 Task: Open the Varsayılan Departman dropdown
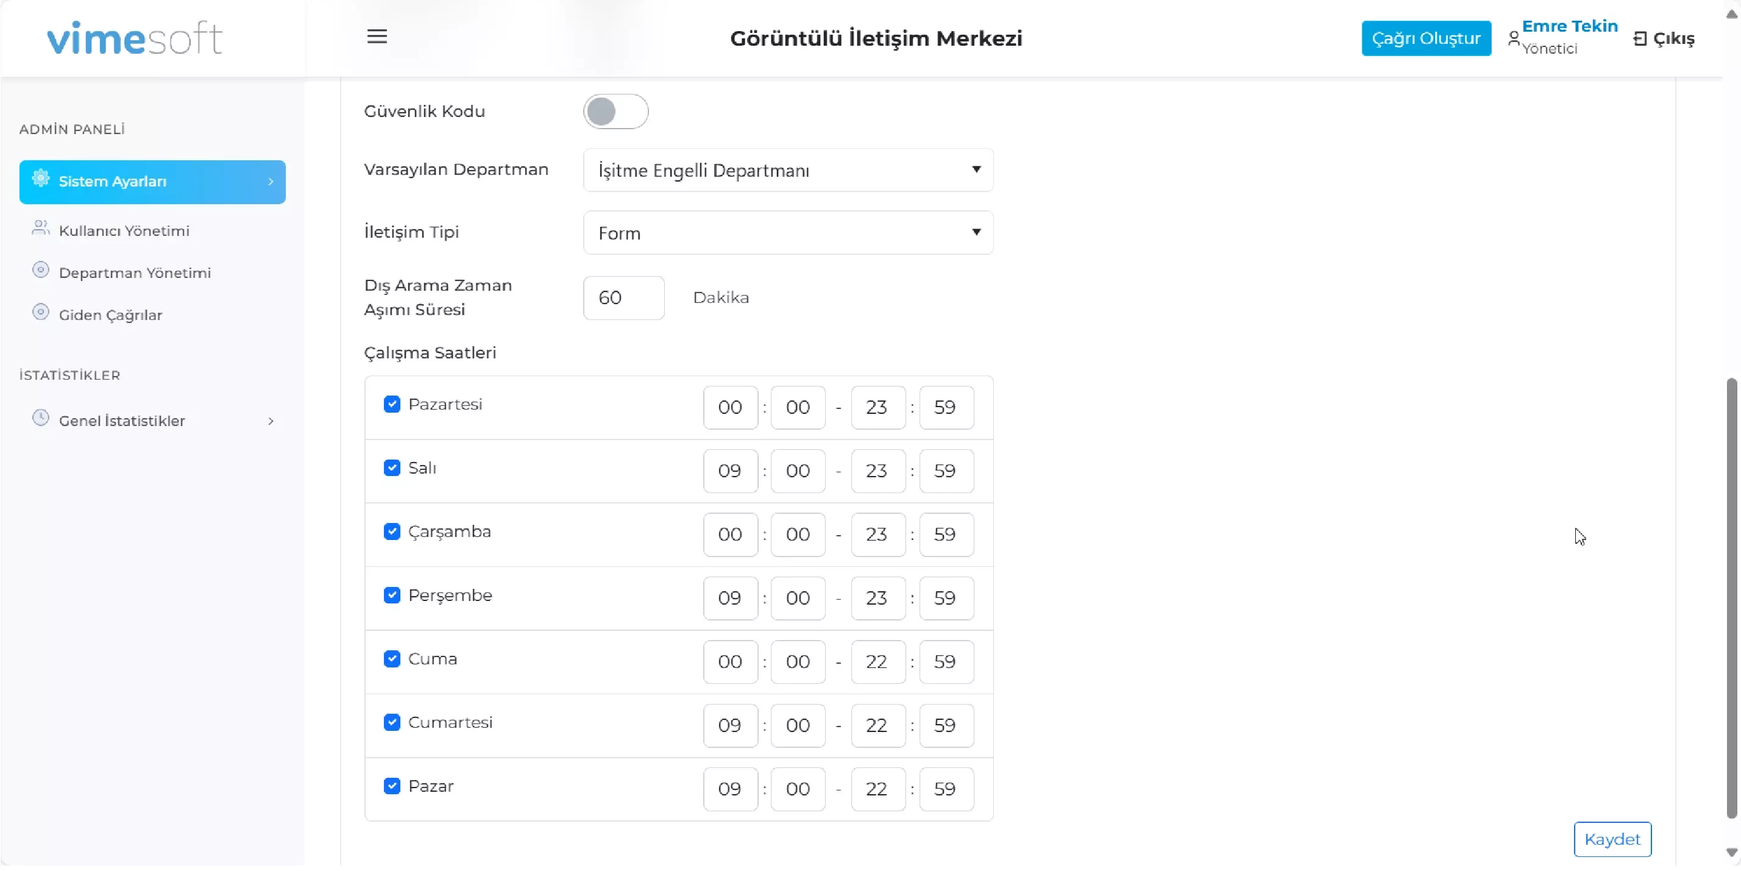(788, 171)
